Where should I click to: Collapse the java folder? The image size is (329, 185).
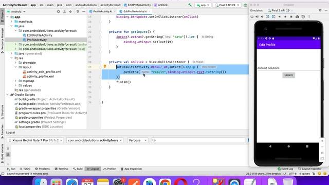pos(11,26)
